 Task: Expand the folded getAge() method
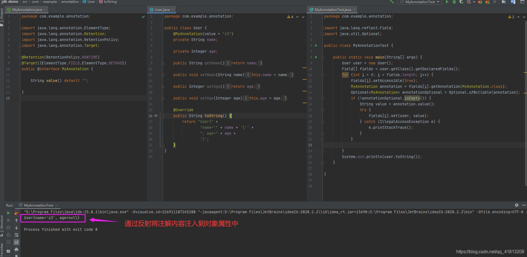coord(163,87)
